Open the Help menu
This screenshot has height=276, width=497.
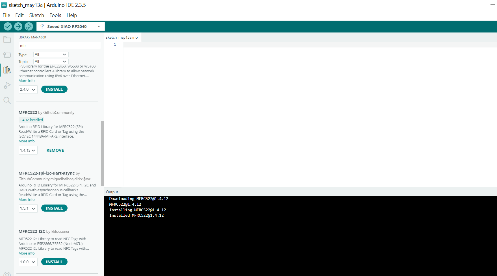click(72, 15)
